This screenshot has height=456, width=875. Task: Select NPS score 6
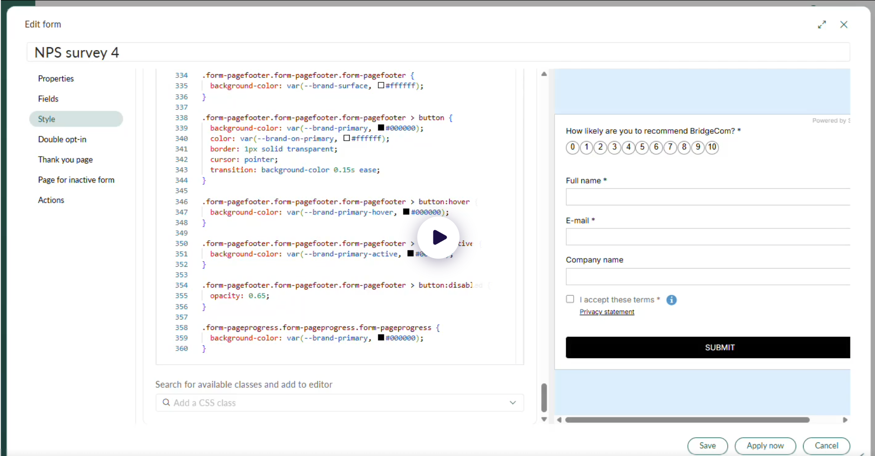(x=656, y=147)
